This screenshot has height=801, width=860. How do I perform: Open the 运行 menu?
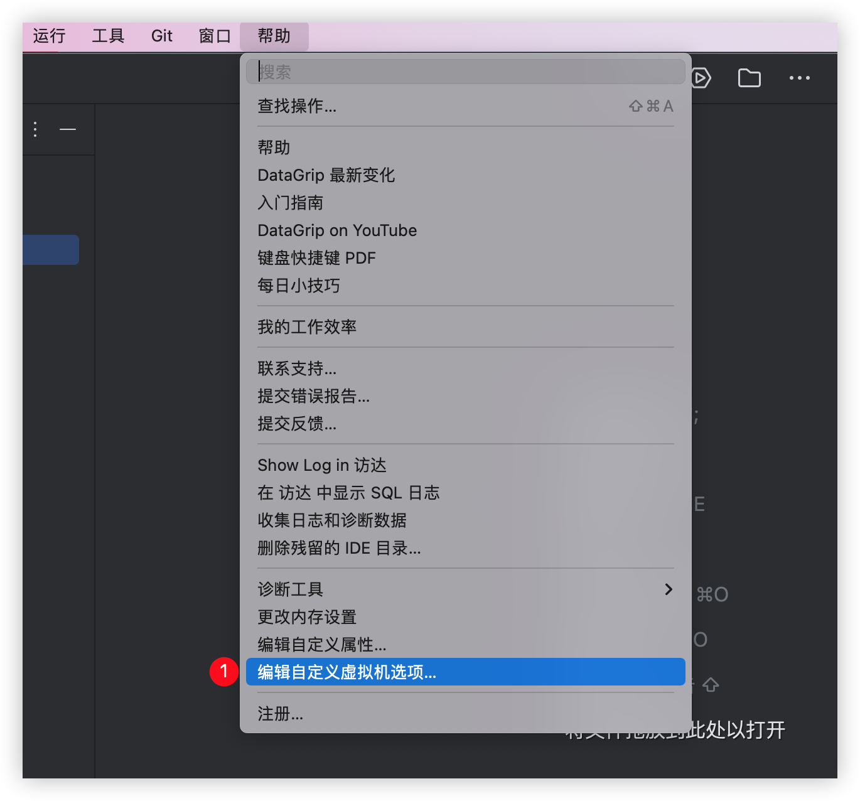[48, 36]
